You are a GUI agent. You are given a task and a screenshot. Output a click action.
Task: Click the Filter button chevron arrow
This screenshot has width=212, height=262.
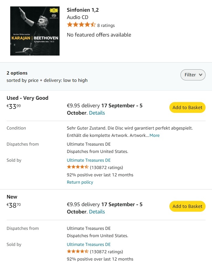[200, 75]
